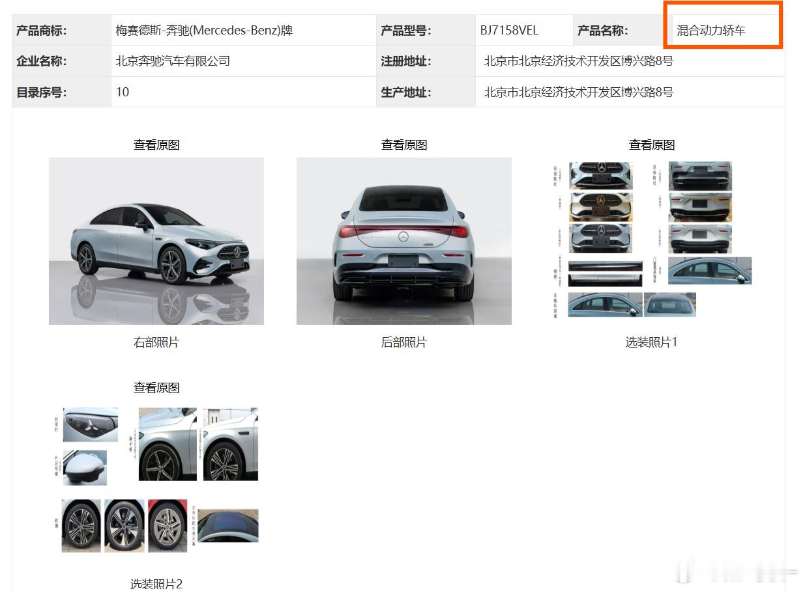Click the 生产地址 label cell
Screen dimensions: 805x591
click(x=426, y=92)
